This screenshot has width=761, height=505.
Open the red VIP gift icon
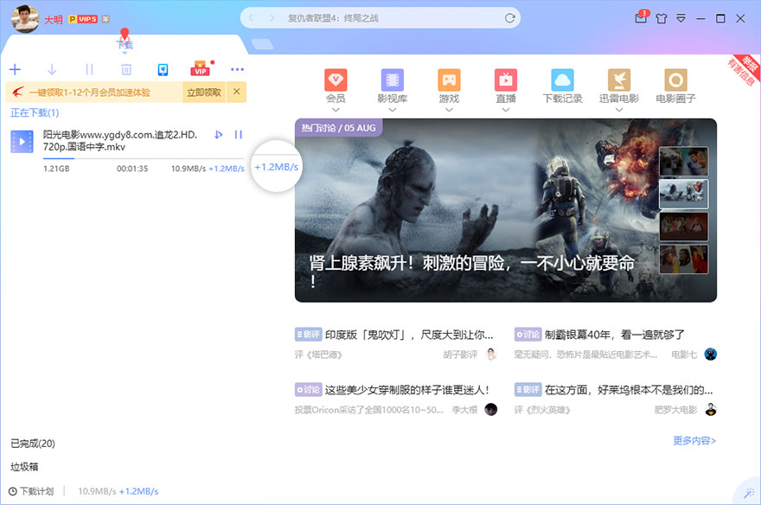click(x=201, y=68)
